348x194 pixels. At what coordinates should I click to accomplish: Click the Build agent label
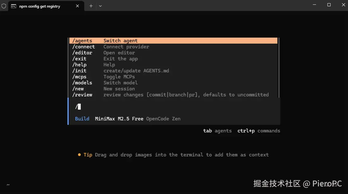point(82,119)
